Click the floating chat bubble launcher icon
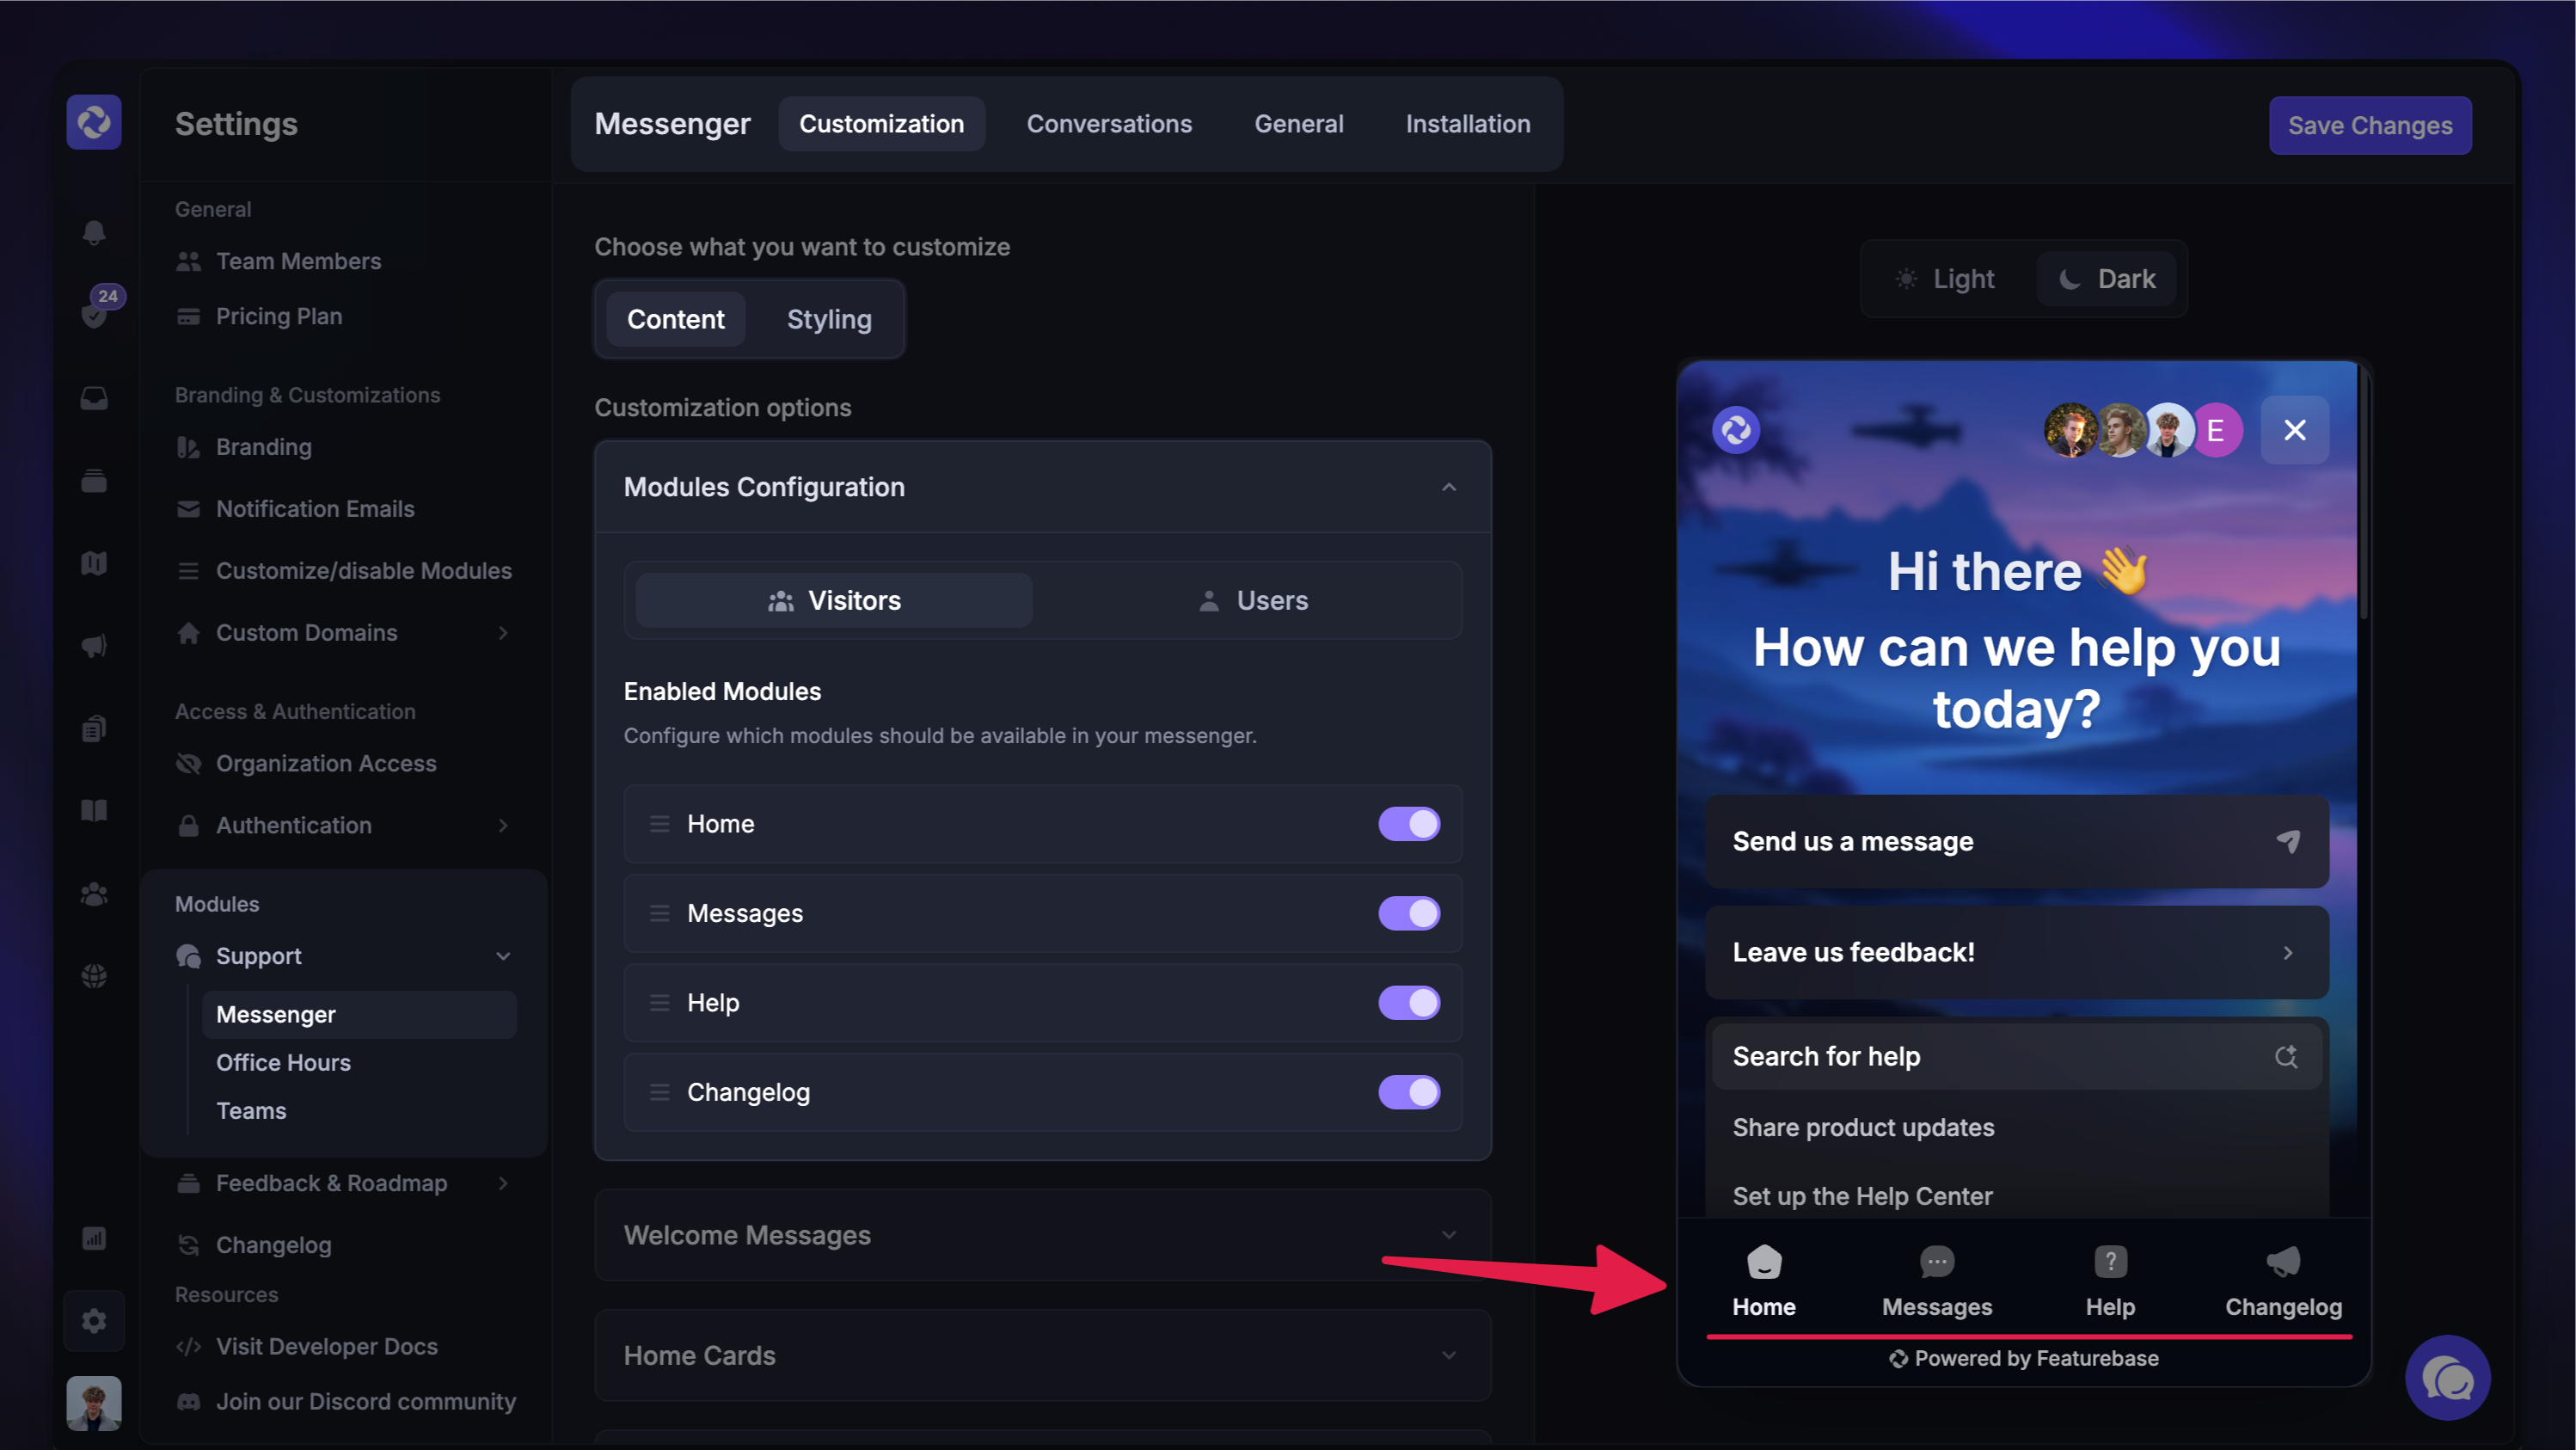Image resolution: width=2576 pixels, height=1450 pixels. [x=2447, y=1379]
